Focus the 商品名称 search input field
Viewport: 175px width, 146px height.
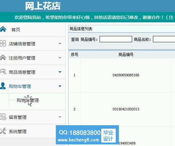(164, 39)
